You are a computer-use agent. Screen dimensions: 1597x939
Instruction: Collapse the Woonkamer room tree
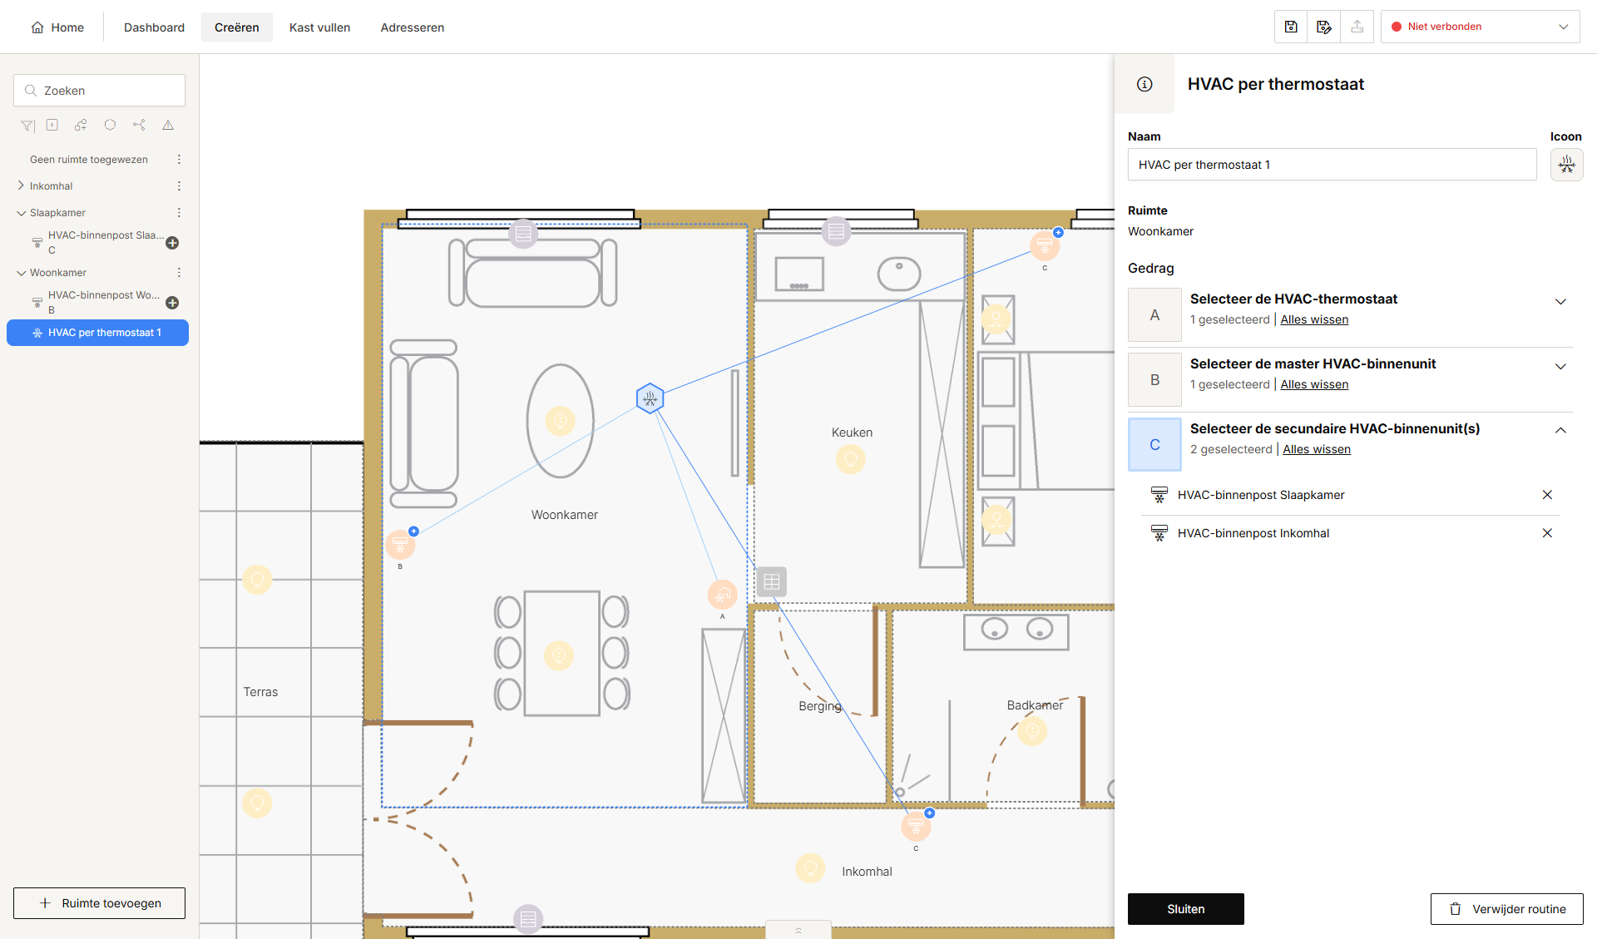click(x=21, y=273)
